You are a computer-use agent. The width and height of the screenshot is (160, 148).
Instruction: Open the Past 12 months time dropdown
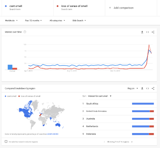coord(33,21)
